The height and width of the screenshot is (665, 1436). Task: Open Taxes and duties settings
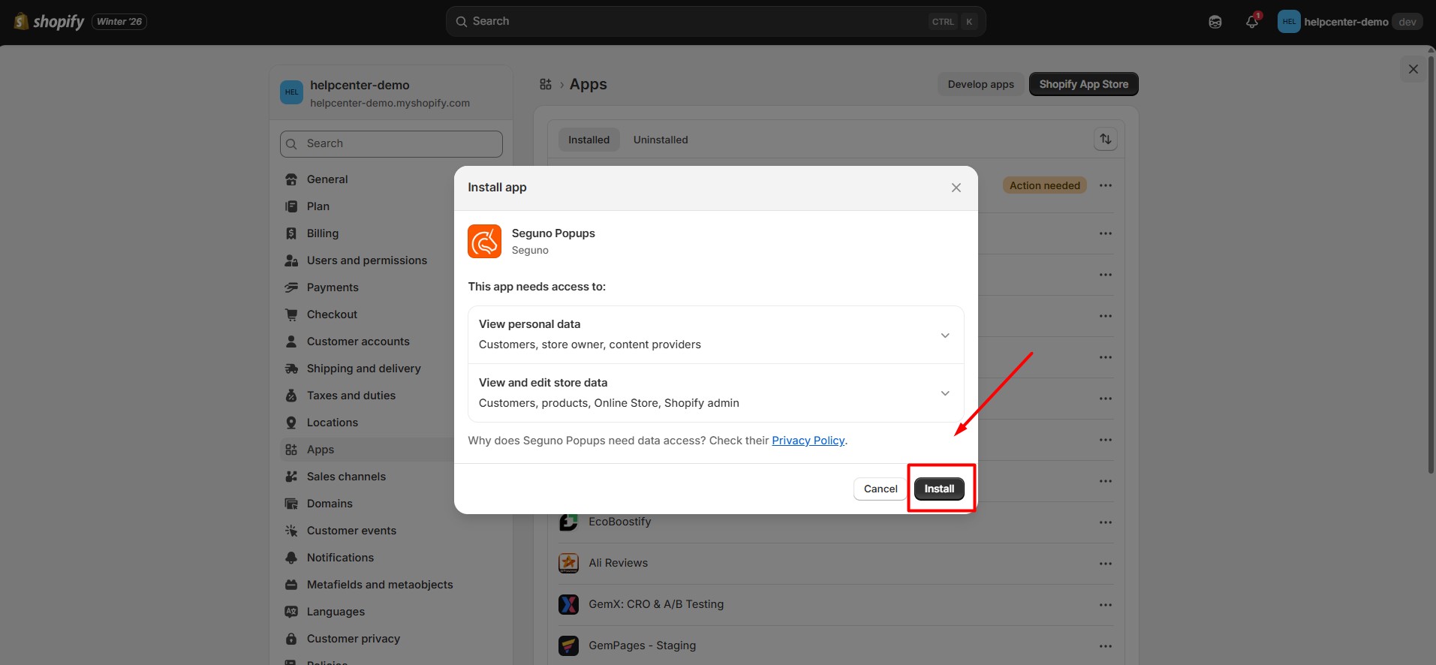tap(351, 396)
